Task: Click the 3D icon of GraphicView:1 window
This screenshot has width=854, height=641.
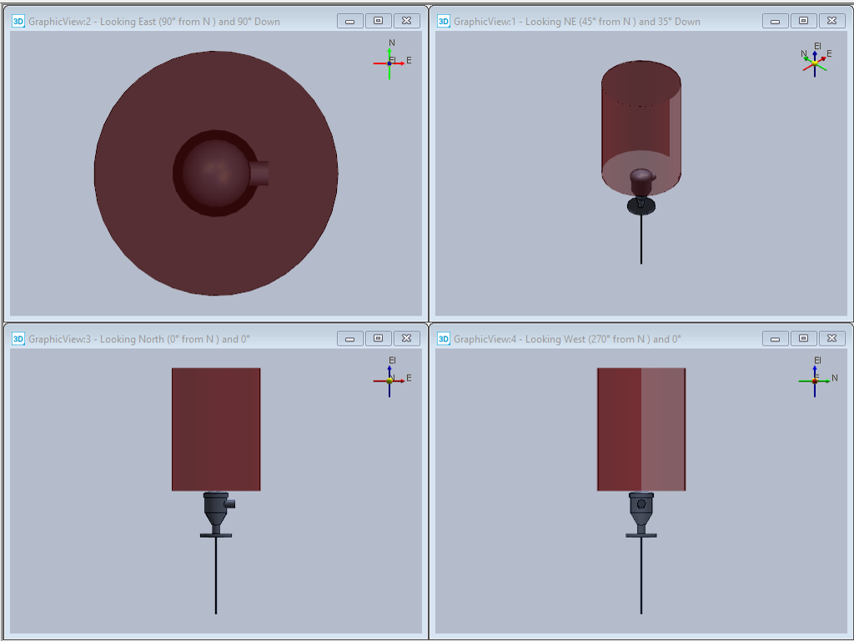Action: pos(444,21)
